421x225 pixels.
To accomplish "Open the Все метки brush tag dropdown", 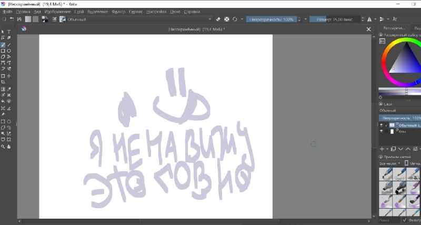I will (390, 163).
